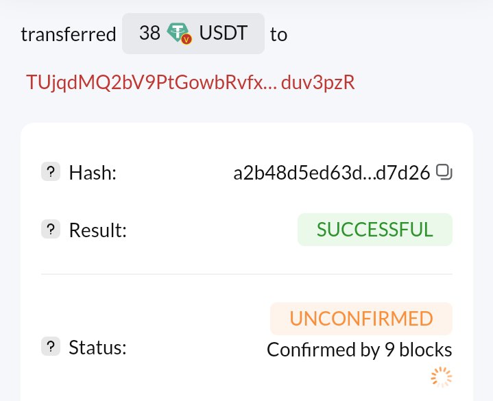Click the orange UNCONFIRMED badge
Image resolution: width=493 pixels, height=401 pixels.
click(361, 319)
